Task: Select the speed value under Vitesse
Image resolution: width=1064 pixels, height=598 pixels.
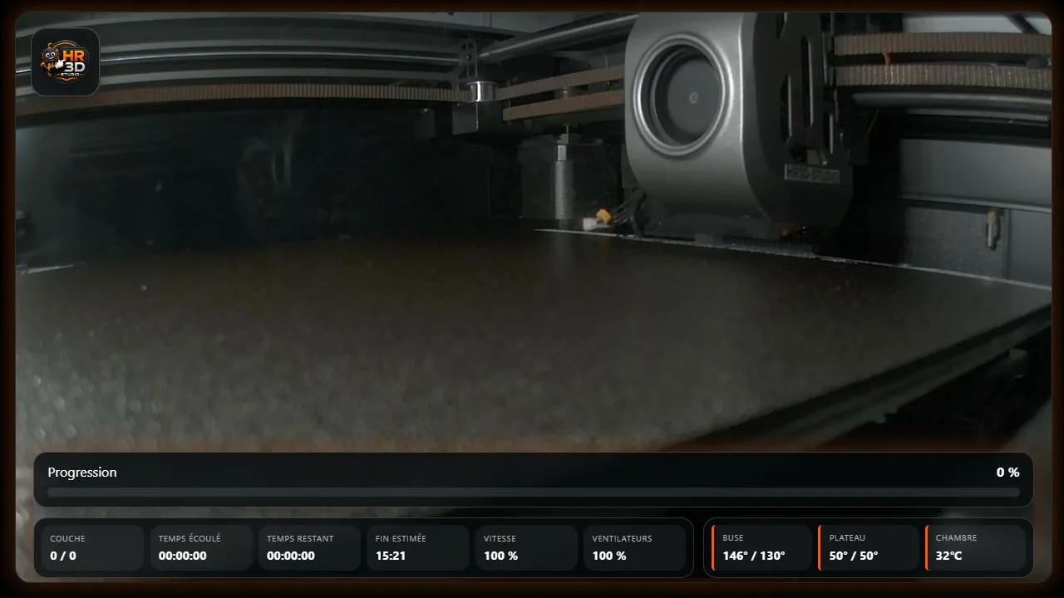Action: click(x=501, y=556)
